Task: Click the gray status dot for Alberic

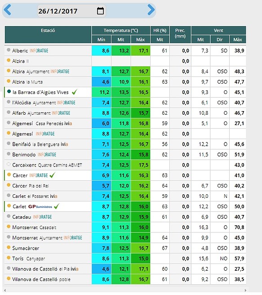Action: pos(9,50)
